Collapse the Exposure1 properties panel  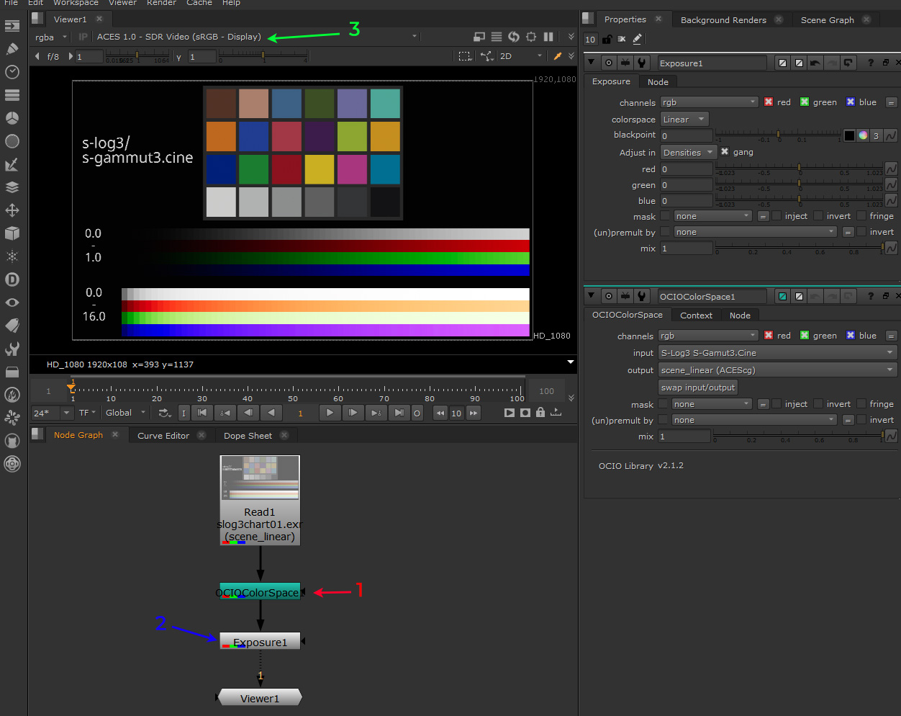pyautogui.click(x=591, y=63)
